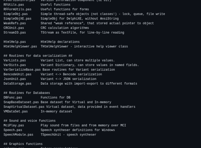Click the data serialization heading
Image resolution: width=201 pixels, height=148 pixels.
point(38,56)
